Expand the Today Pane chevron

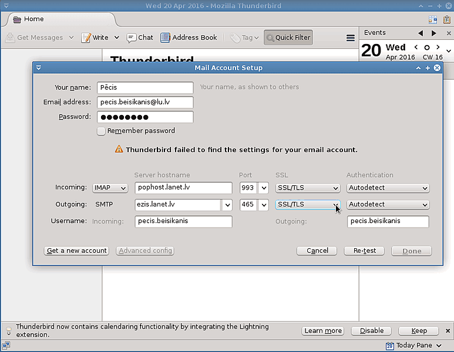click(x=439, y=346)
